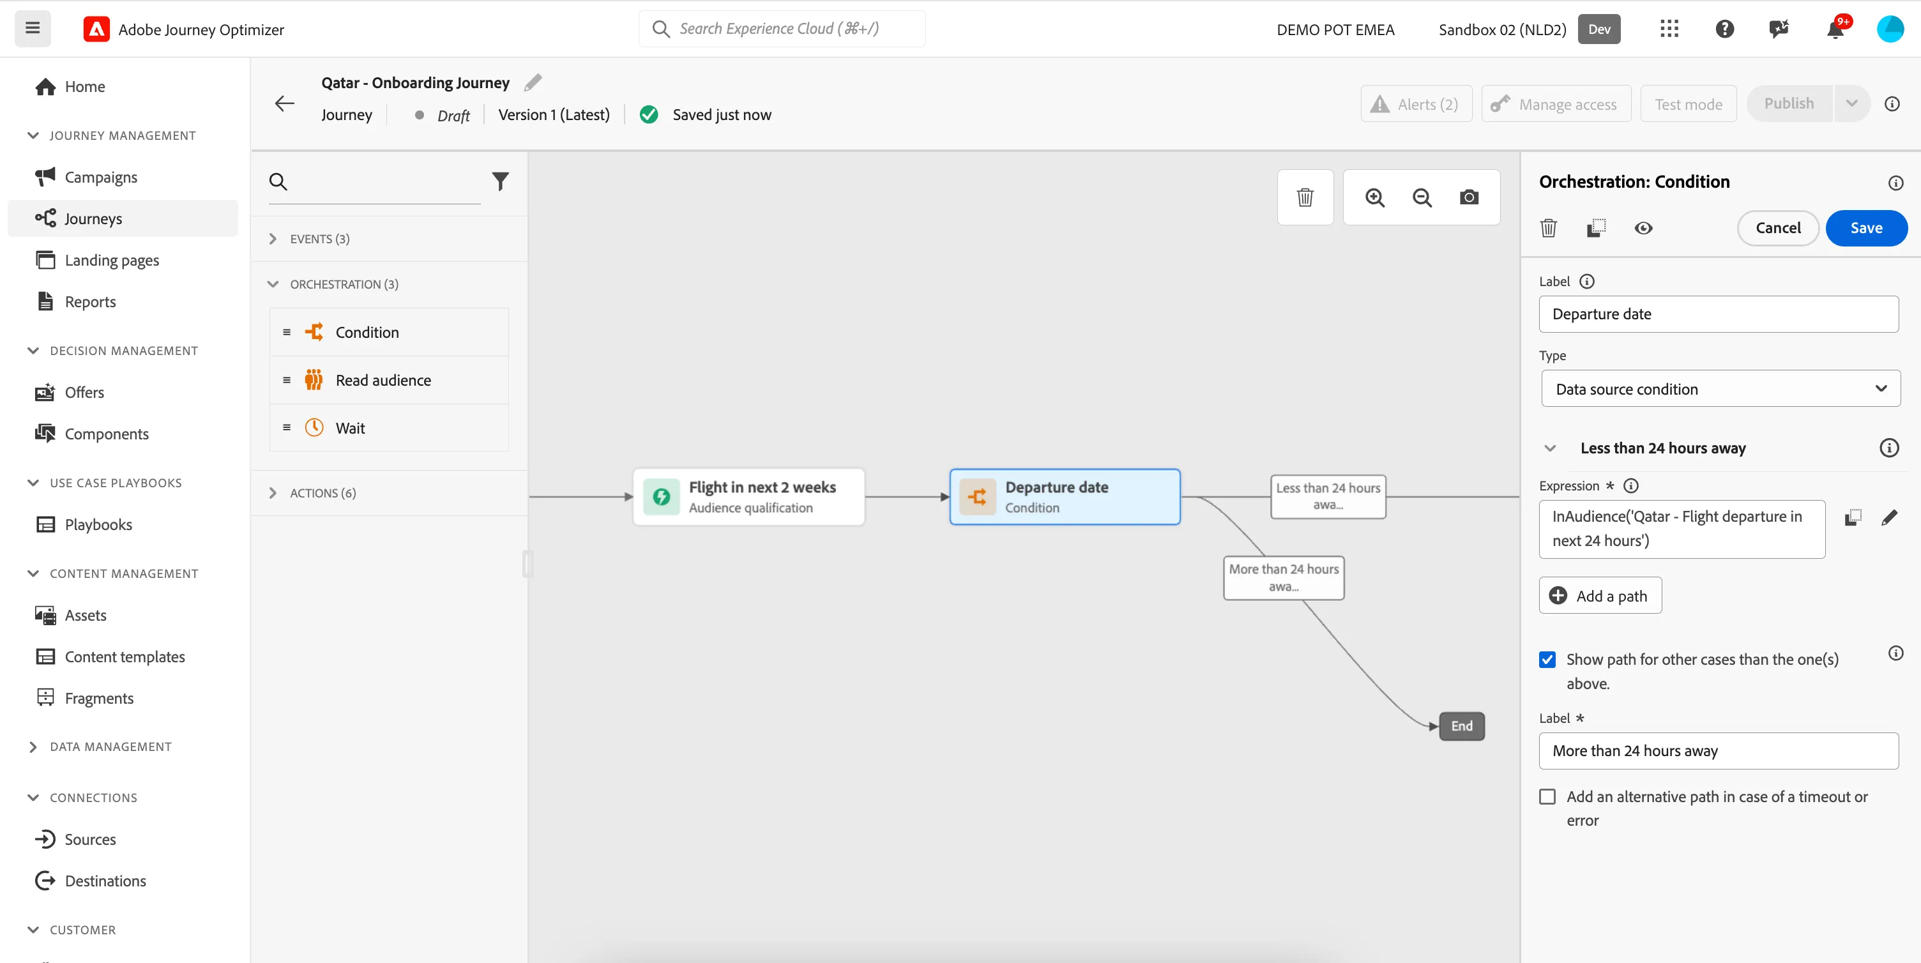The height and width of the screenshot is (963, 1921).
Task: Uncheck Show path for other cases checkbox
Action: (x=1547, y=660)
